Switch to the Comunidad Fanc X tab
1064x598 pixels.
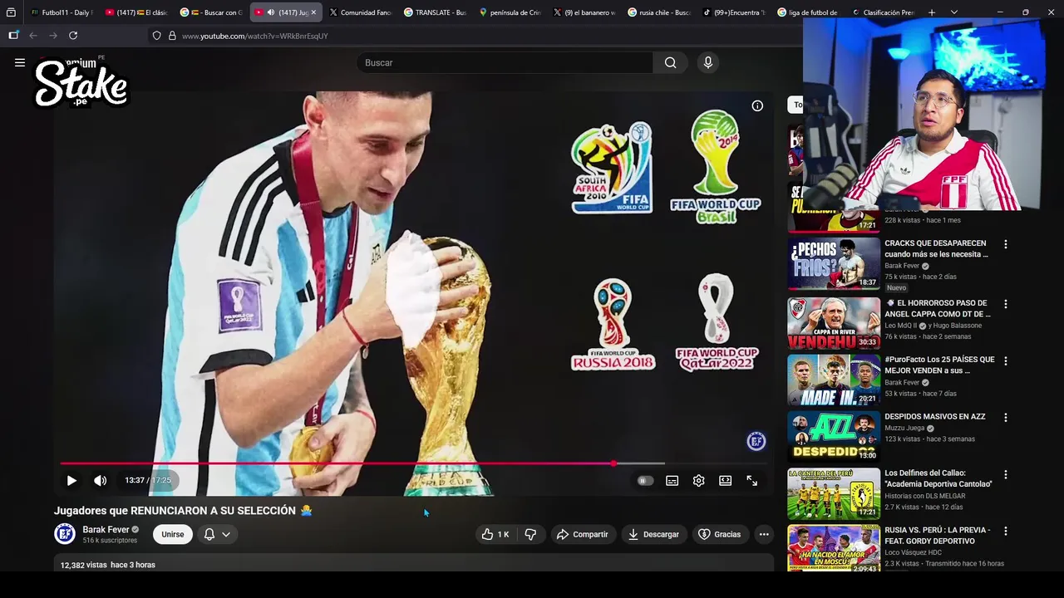(x=360, y=12)
